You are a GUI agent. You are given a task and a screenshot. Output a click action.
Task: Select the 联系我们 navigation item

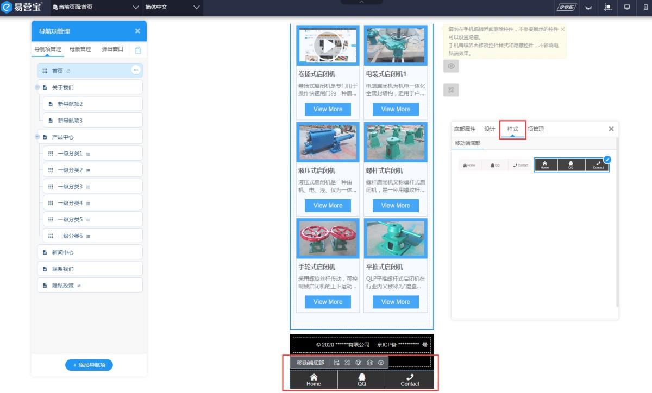63,269
